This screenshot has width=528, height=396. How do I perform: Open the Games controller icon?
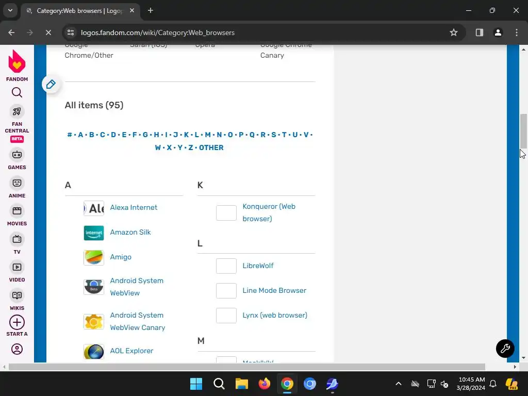(17, 155)
